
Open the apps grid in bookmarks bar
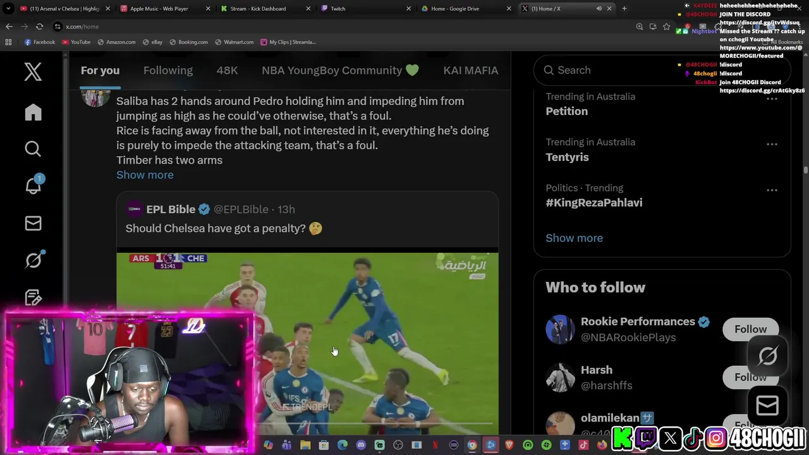coord(8,42)
